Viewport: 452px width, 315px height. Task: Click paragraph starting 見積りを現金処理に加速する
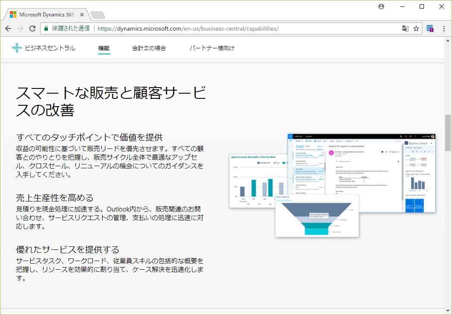click(x=110, y=218)
